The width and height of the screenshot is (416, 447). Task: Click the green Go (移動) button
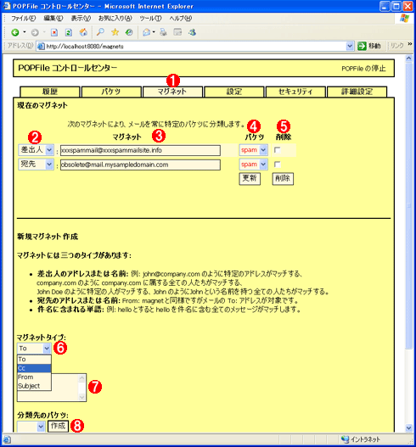(x=369, y=46)
